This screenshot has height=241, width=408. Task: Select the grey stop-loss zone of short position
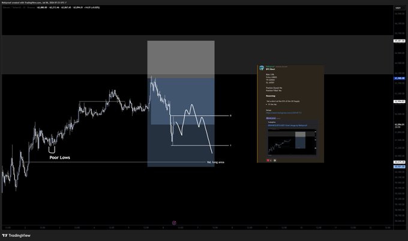[x=181, y=59]
